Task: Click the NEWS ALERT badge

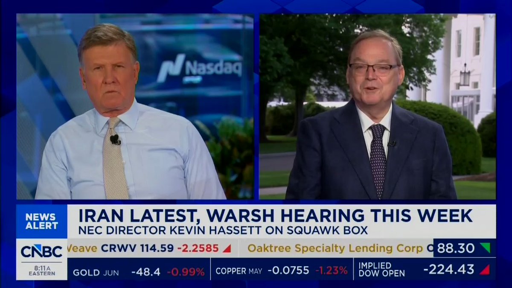Action: tap(42, 221)
